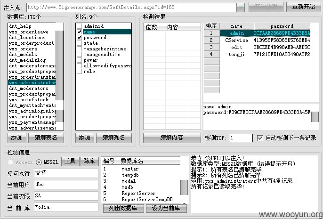Click the 列出数据库 button
This screenshot has height=219, width=323.
[123, 208]
